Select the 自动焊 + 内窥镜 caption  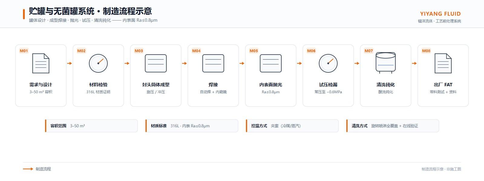(213, 92)
